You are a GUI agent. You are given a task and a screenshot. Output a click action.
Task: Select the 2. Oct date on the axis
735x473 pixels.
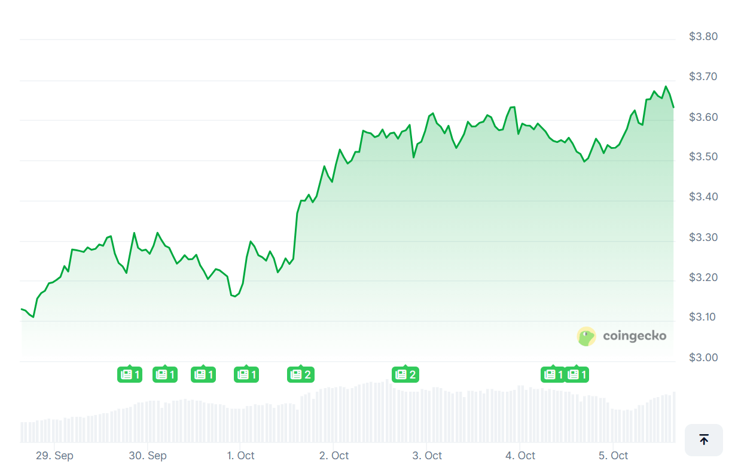coord(334,456)
